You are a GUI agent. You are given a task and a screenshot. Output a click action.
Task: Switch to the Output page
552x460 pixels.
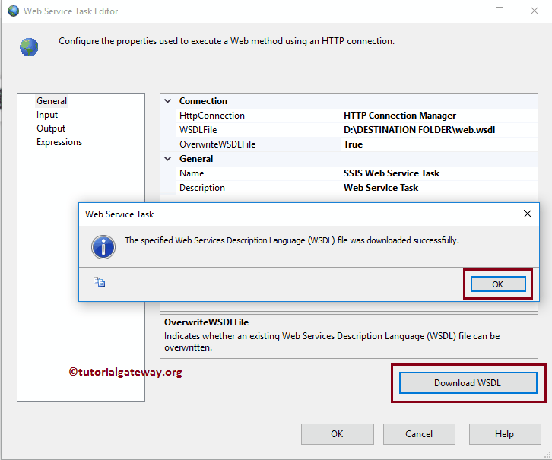pos(51,128)
